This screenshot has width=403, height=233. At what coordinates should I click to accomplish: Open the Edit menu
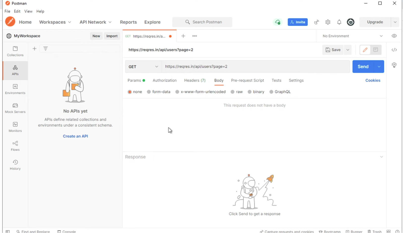tap(17, 11)
